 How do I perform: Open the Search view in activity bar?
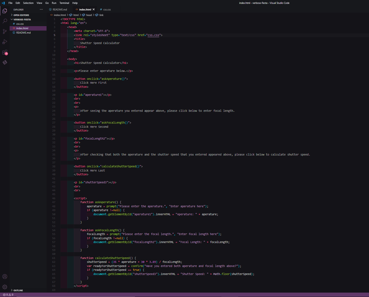[x=5, y=21]
